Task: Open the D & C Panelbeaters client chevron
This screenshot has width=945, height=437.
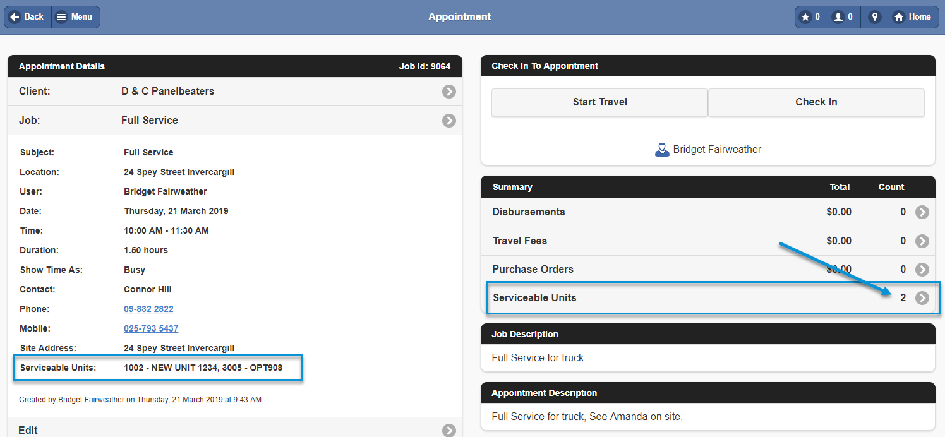Action: click(449, 92)
